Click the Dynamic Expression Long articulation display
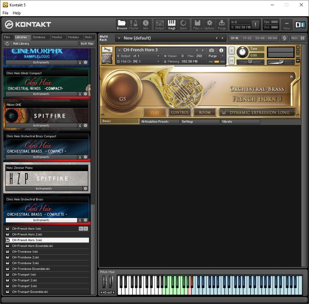Screen dimensions: 309x304 (257, 113)
